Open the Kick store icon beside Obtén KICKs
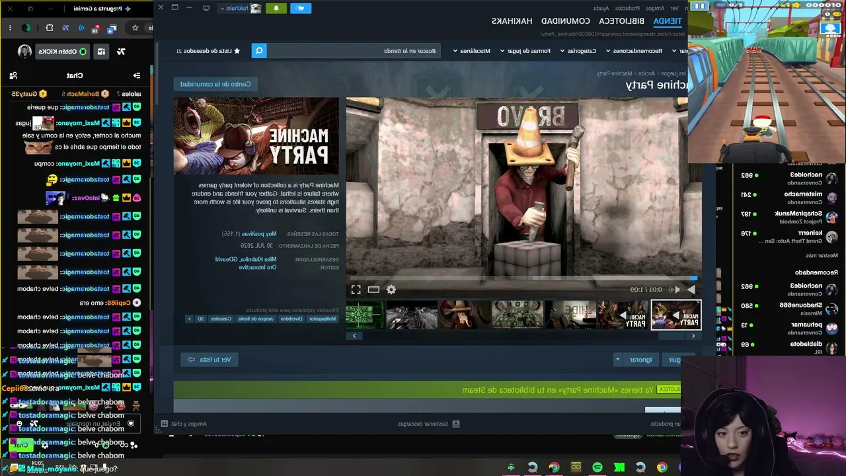The image size is (846, 476). 101,51
